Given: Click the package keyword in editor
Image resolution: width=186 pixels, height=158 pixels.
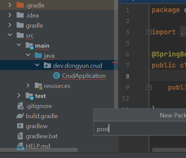Looking at the screenshot, I should 166,10.
